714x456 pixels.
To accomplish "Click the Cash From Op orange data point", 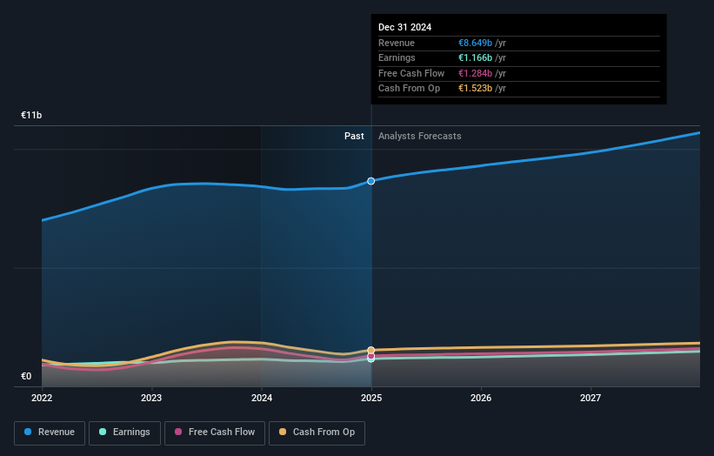I will pos(371,351).
